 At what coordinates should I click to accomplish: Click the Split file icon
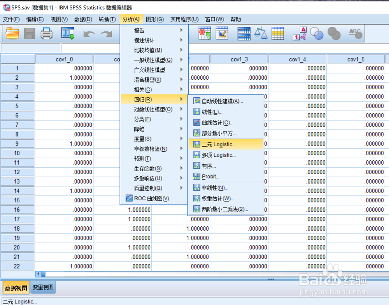tap(244, 33)
